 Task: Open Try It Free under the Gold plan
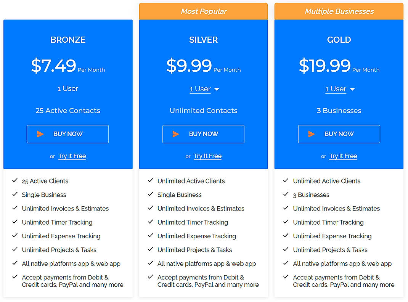tap(343, 156)
